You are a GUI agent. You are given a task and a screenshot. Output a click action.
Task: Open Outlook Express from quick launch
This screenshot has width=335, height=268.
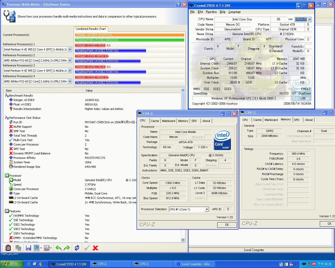pyautogui.click(x=35, y=264)
